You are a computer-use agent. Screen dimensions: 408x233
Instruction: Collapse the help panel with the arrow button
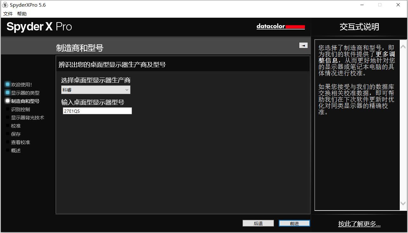coord(303,45)
